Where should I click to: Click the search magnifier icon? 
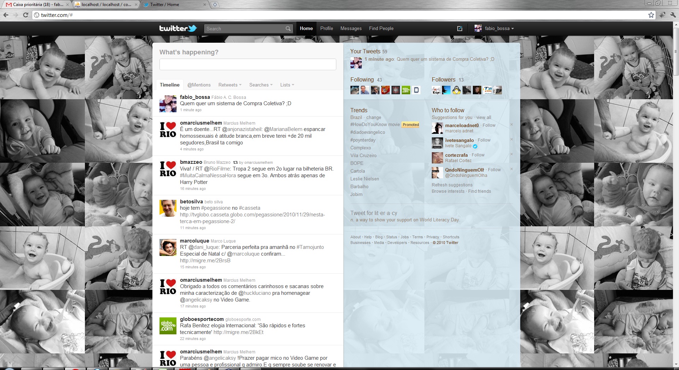288,29
